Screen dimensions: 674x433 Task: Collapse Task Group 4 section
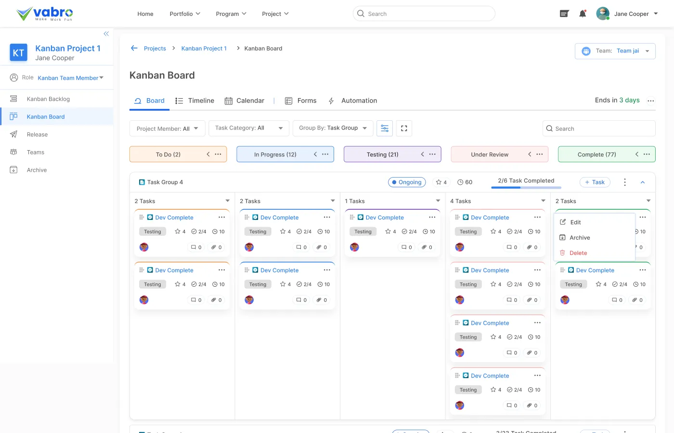(x=642, y=182)
